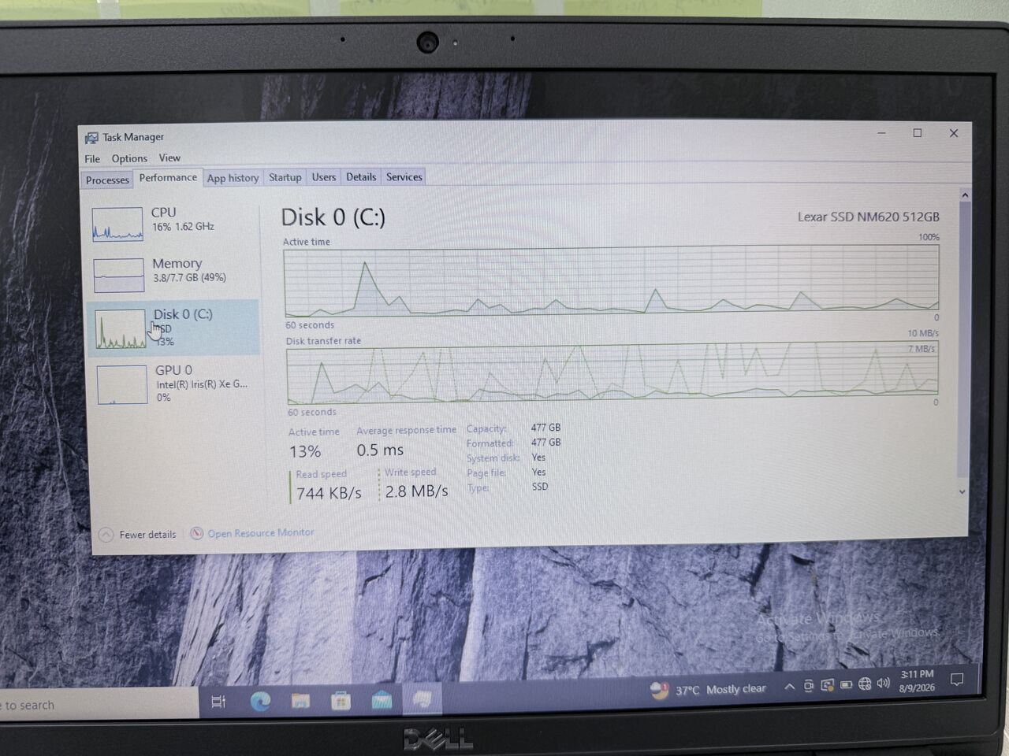Switch to the Processes tab

click(107, 180)
